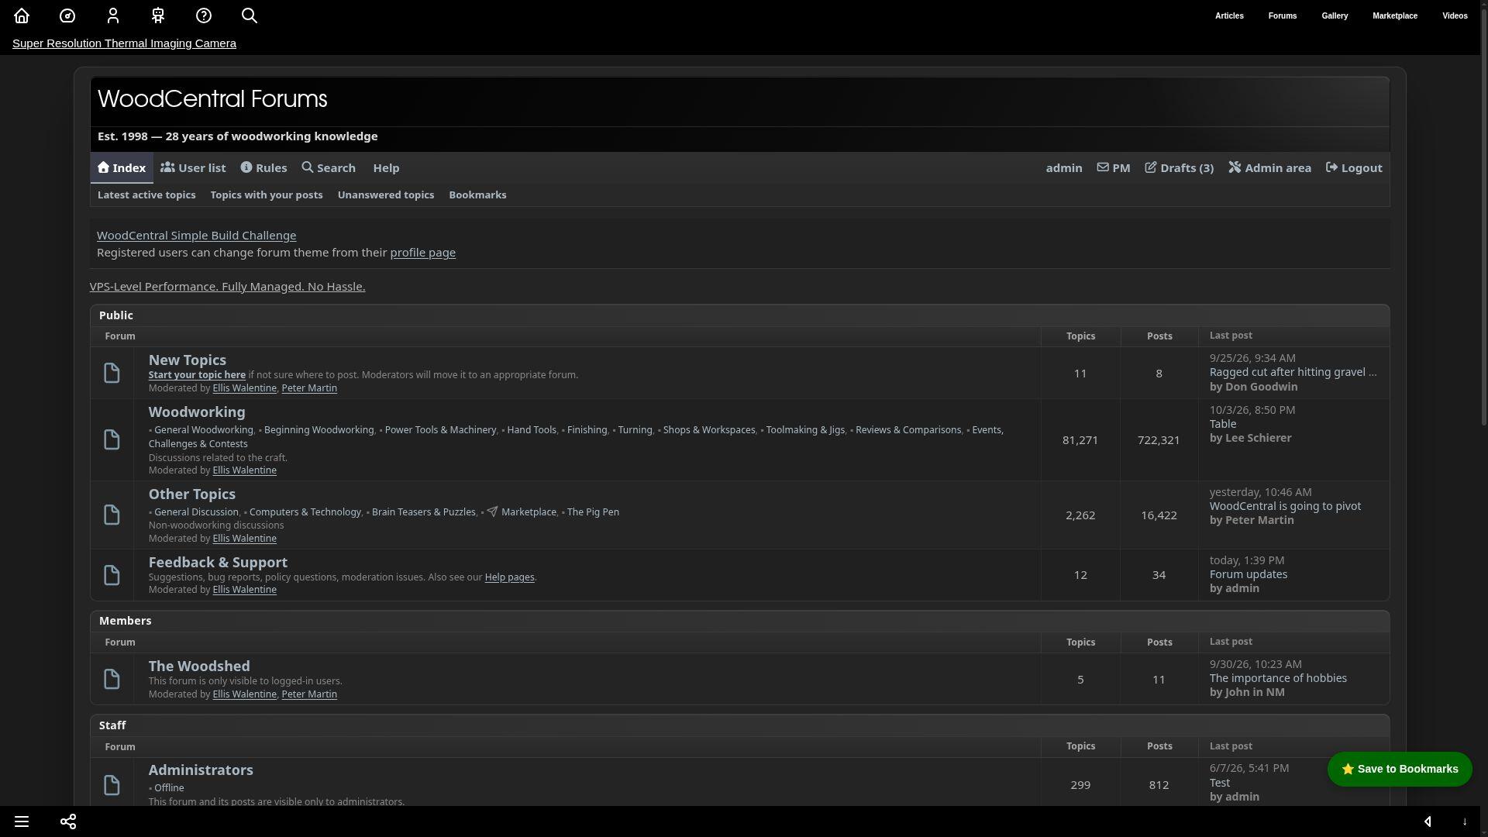Image resolution: width=1488 pixels, height=837 pixels.
Task: Open Unanswered topics
Action: 386,195
